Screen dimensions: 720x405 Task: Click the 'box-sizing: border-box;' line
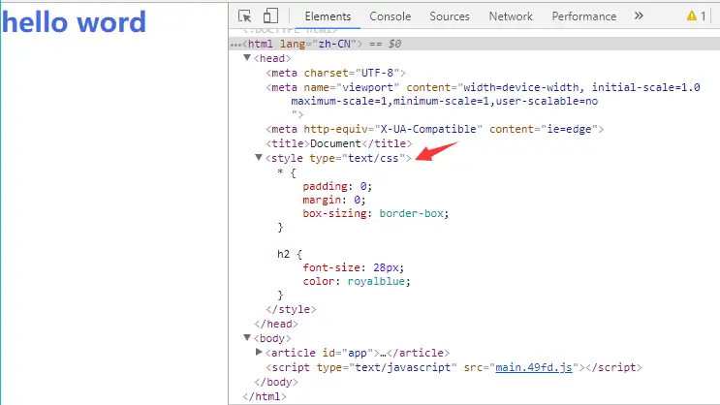pos(376,213)
